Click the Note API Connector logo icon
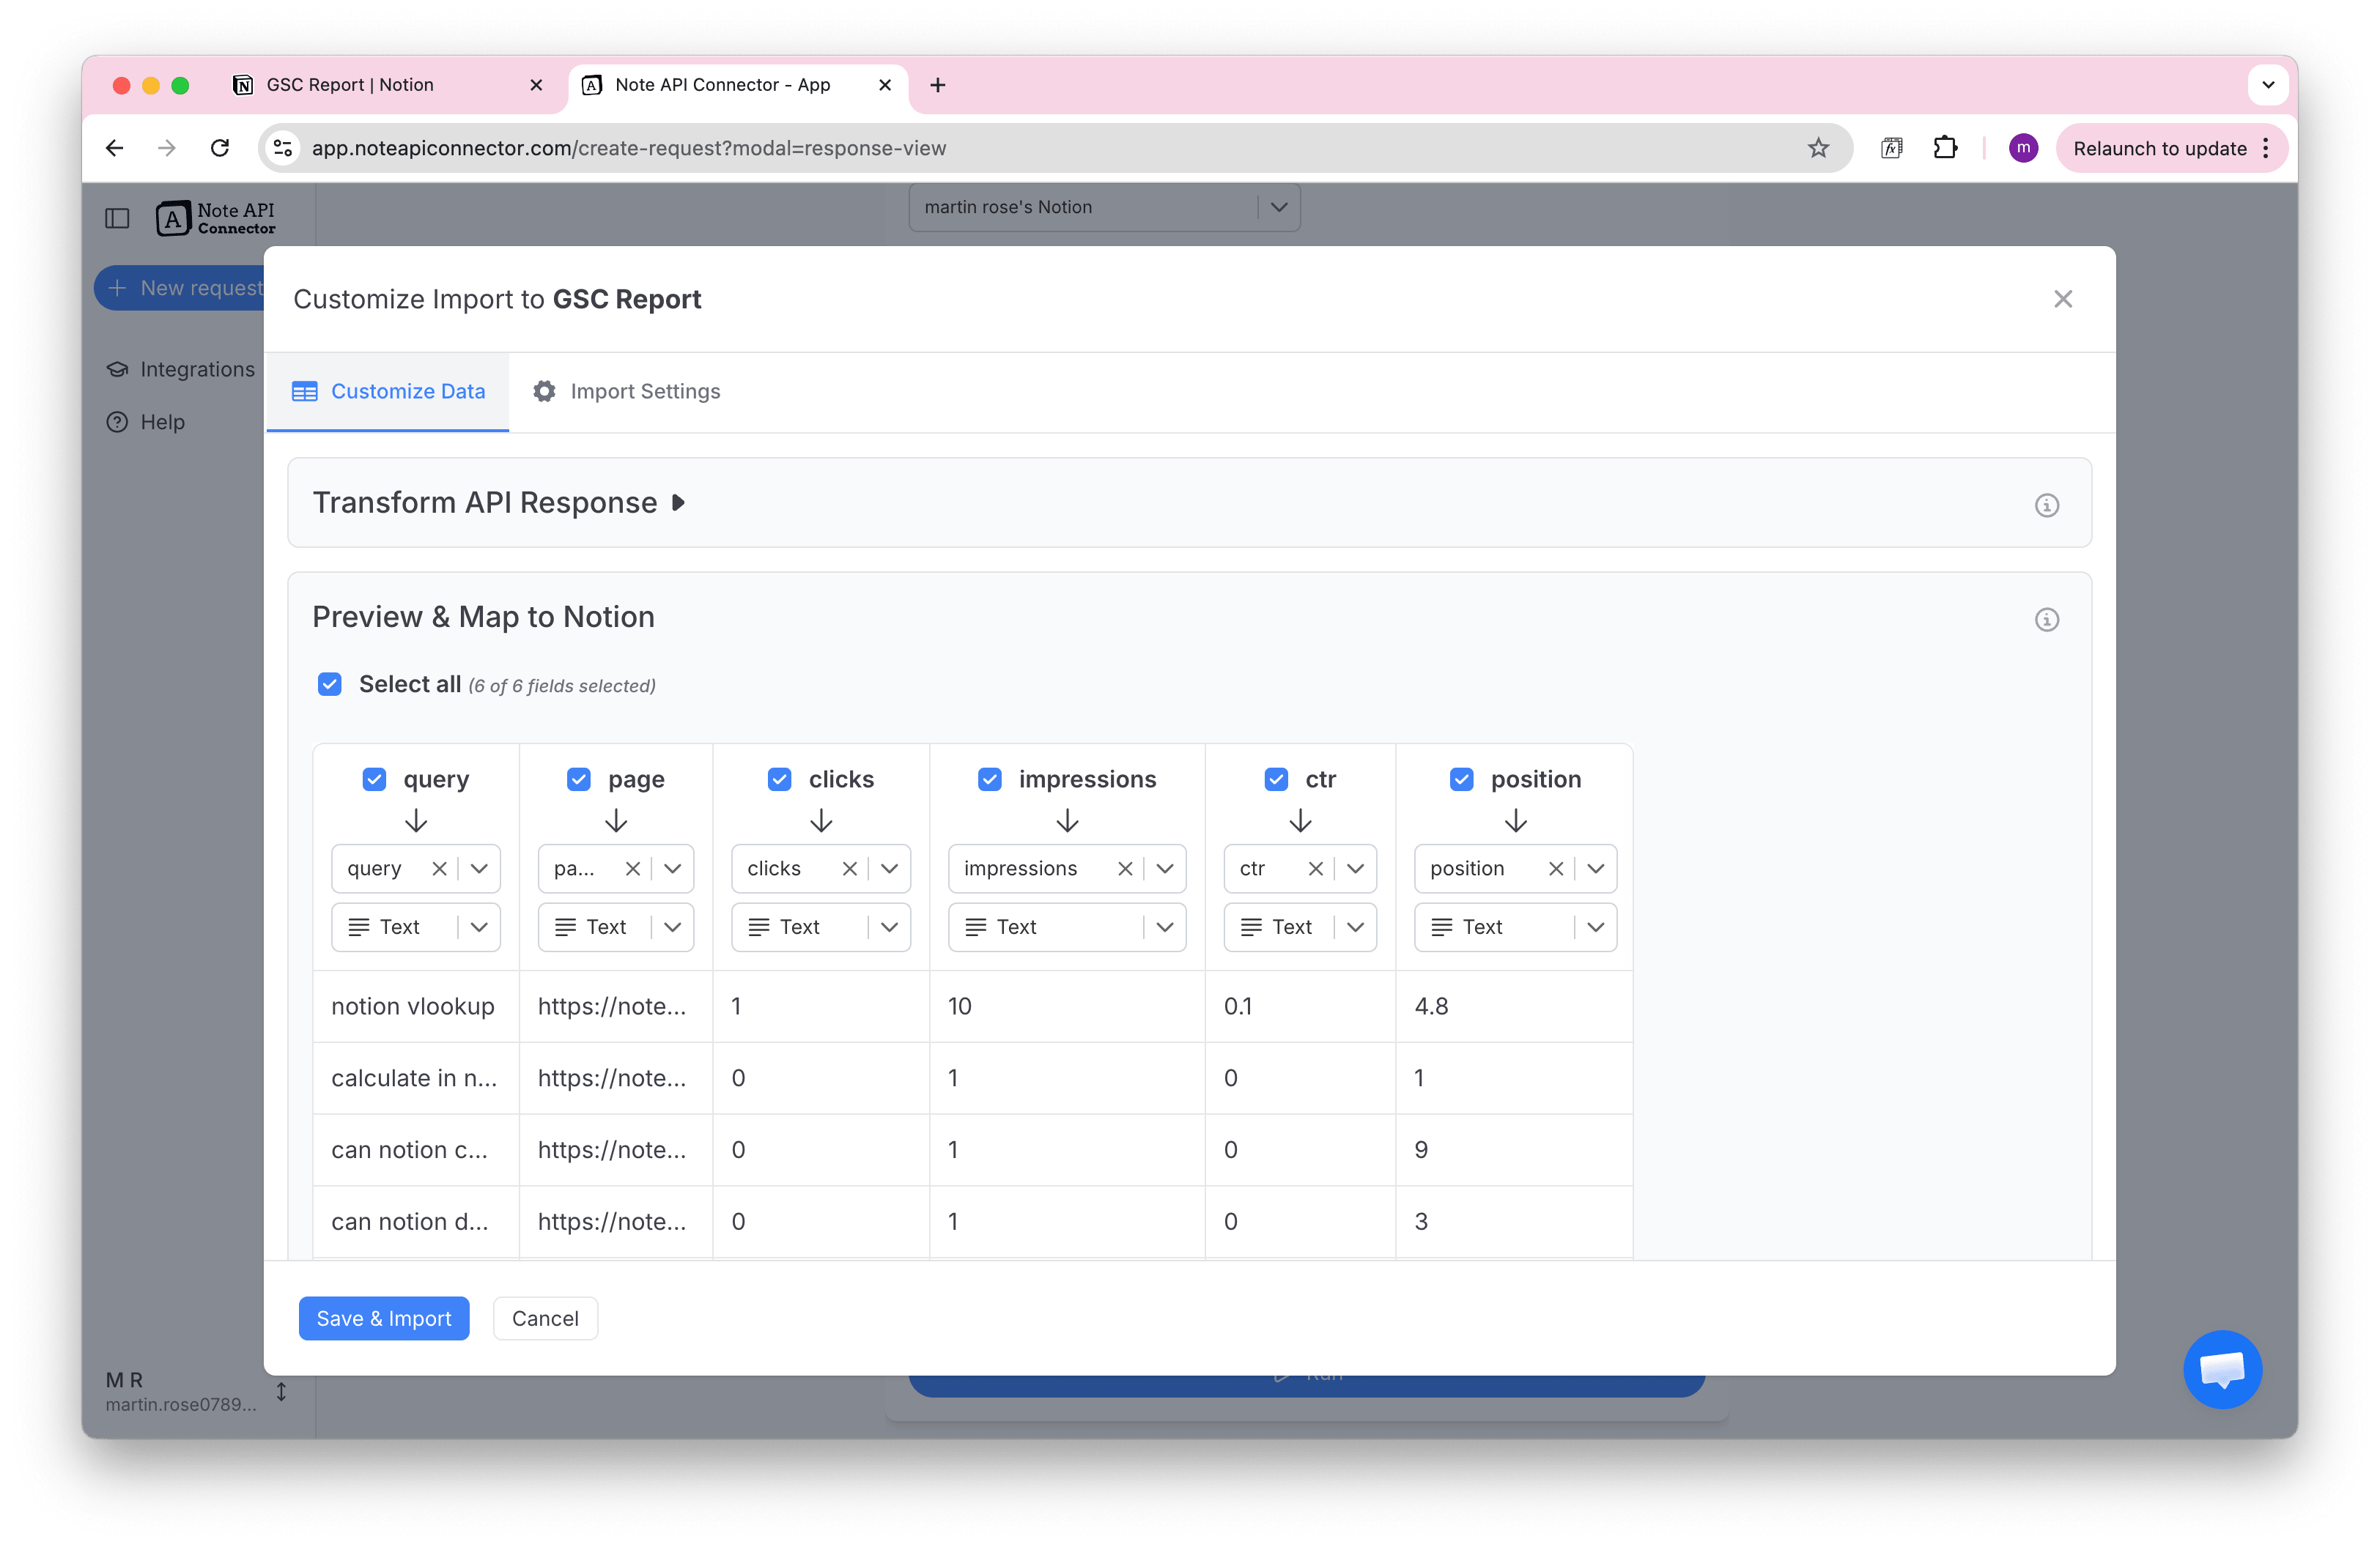 coord(174,218)
